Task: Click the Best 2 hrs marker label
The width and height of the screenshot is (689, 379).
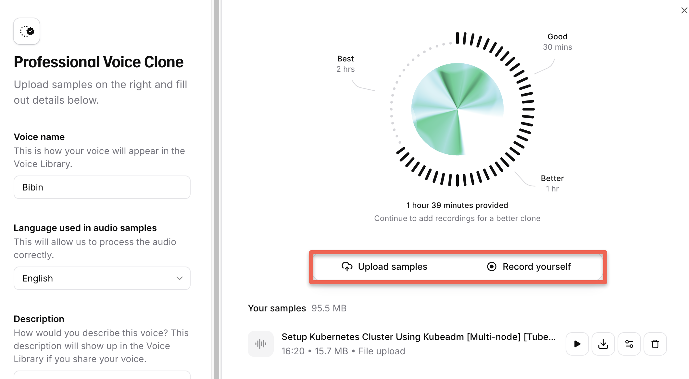Action: (x=345, y=64)
